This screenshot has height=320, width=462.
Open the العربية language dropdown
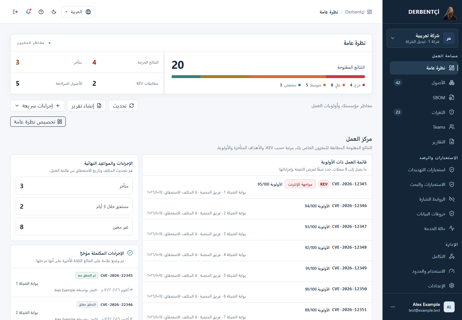78,12
